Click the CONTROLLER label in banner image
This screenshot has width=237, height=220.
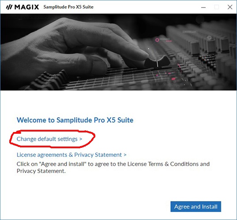(x=189, y=32)
